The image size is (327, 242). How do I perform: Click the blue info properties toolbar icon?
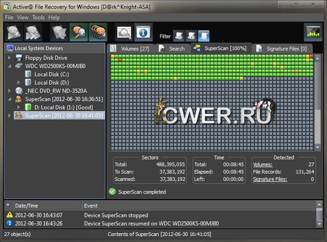[143, 33]
